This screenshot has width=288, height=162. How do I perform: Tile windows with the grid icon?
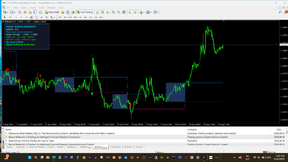(124, 12)
